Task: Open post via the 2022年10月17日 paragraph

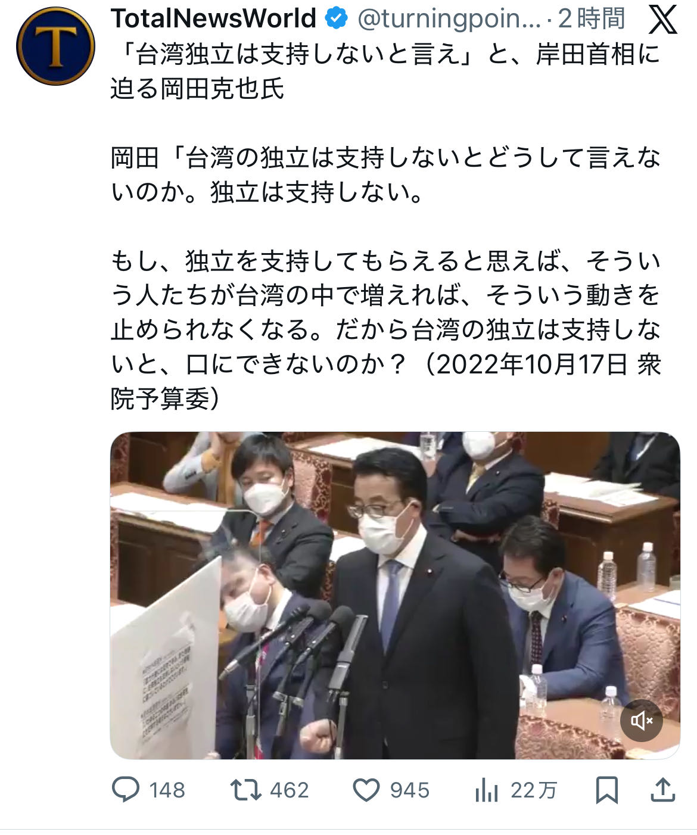Action: click(x=385, y=329)
